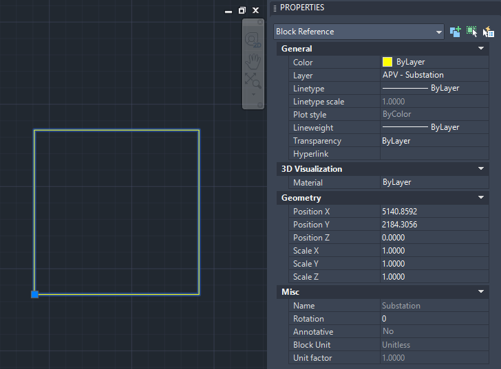Close the drawing viewport window

(255, 10)
